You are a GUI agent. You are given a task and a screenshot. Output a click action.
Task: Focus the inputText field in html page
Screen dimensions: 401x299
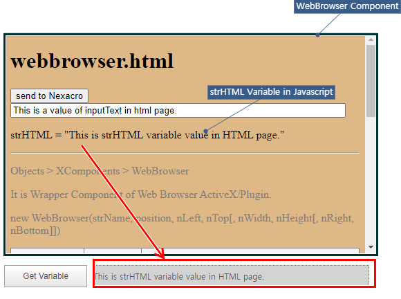178,110
